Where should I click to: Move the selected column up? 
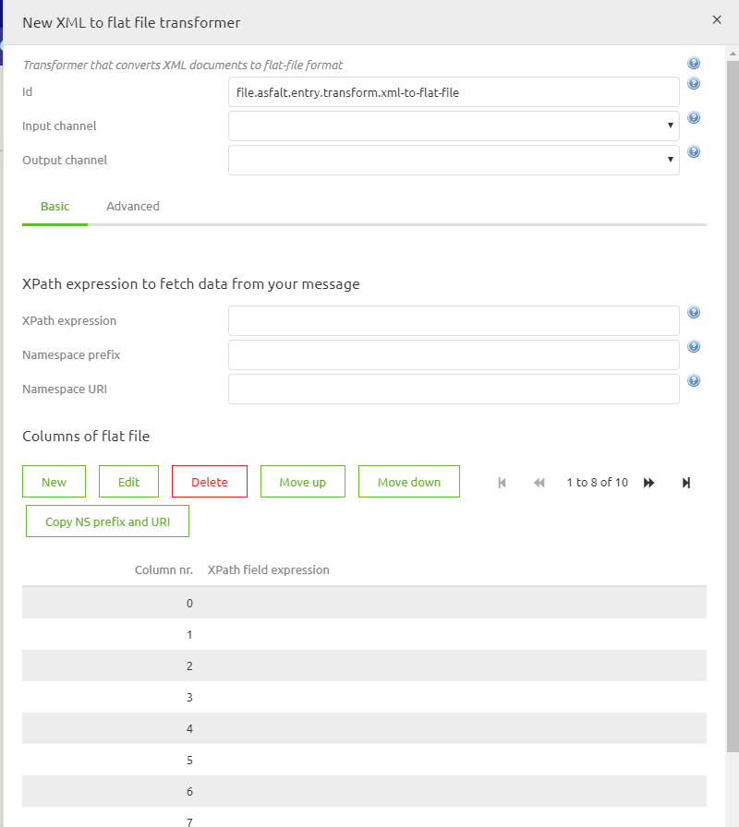[x=302, y=481]
